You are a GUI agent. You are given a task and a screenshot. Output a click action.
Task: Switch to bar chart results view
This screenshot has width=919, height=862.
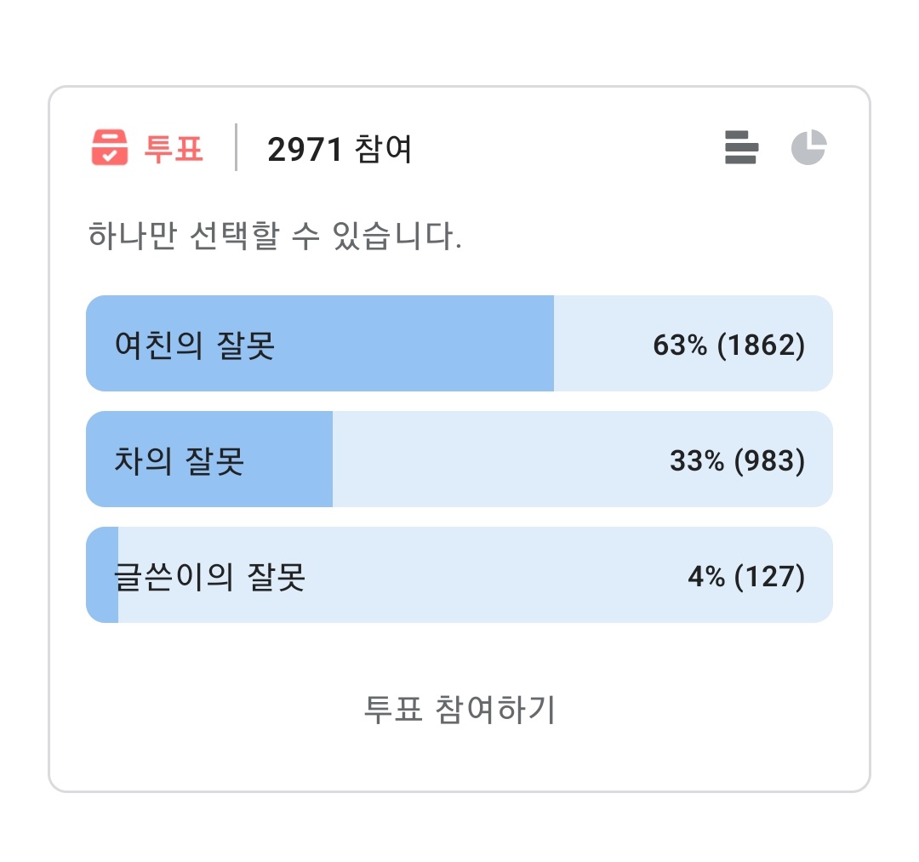(740, 147)
